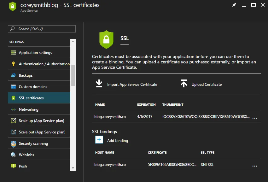Click the plus icon for Add binding
The height and width of the screenshot is (182, 268).
pos(99,140)
